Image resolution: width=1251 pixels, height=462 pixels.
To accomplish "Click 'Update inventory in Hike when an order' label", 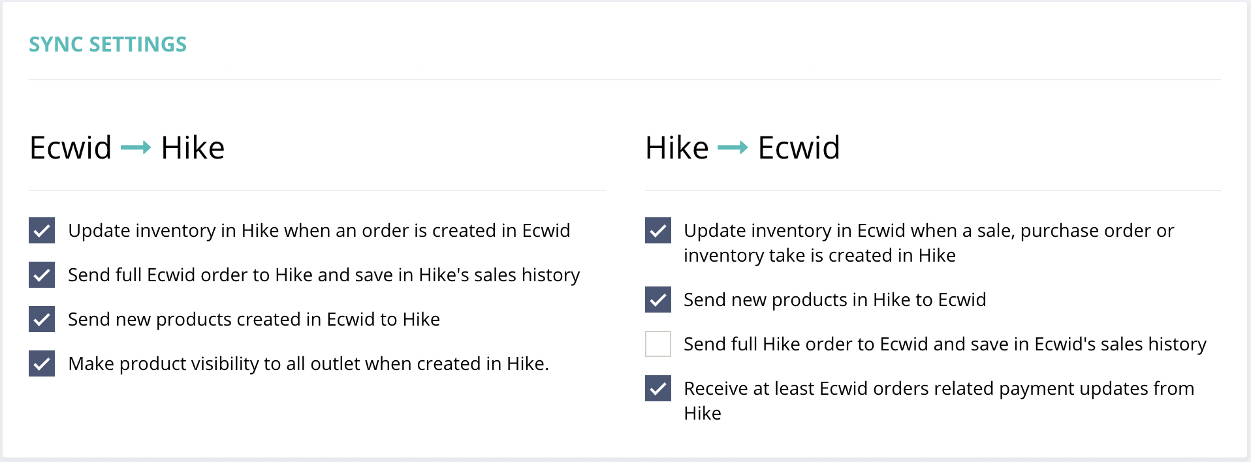I will click(x=319, y=230).
